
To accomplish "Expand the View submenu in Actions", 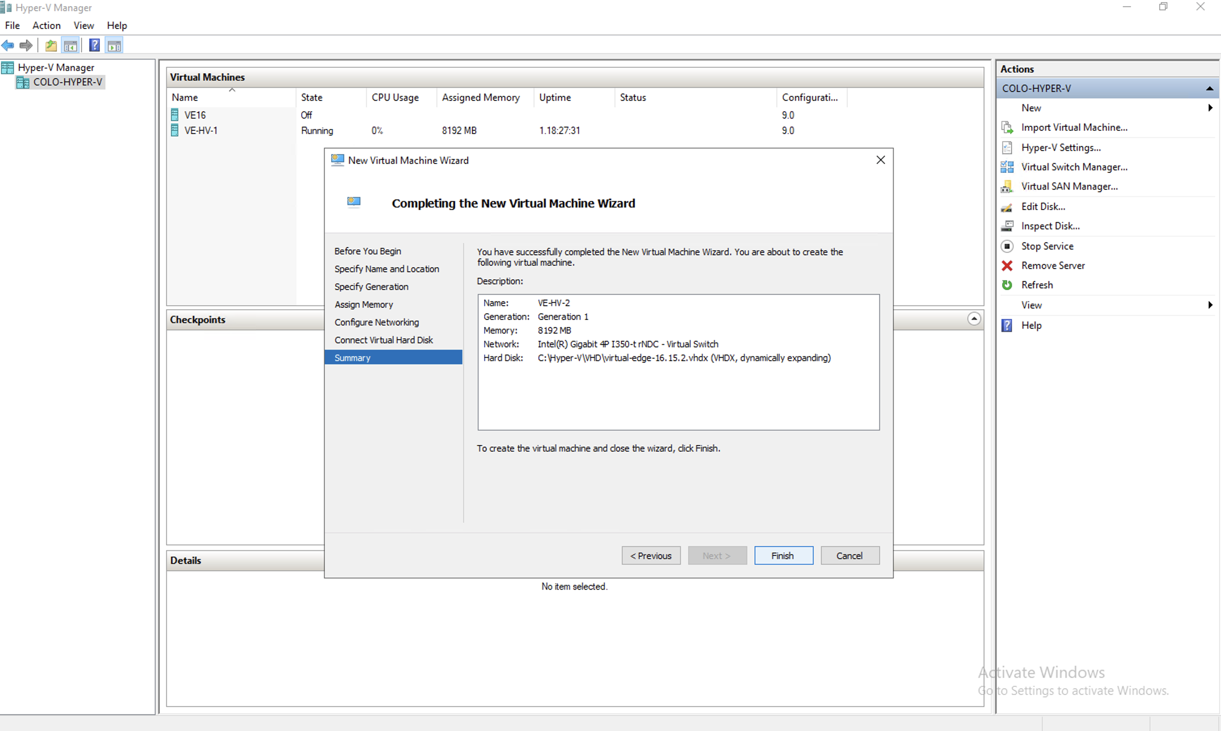I will click(x=1210, y=305).
